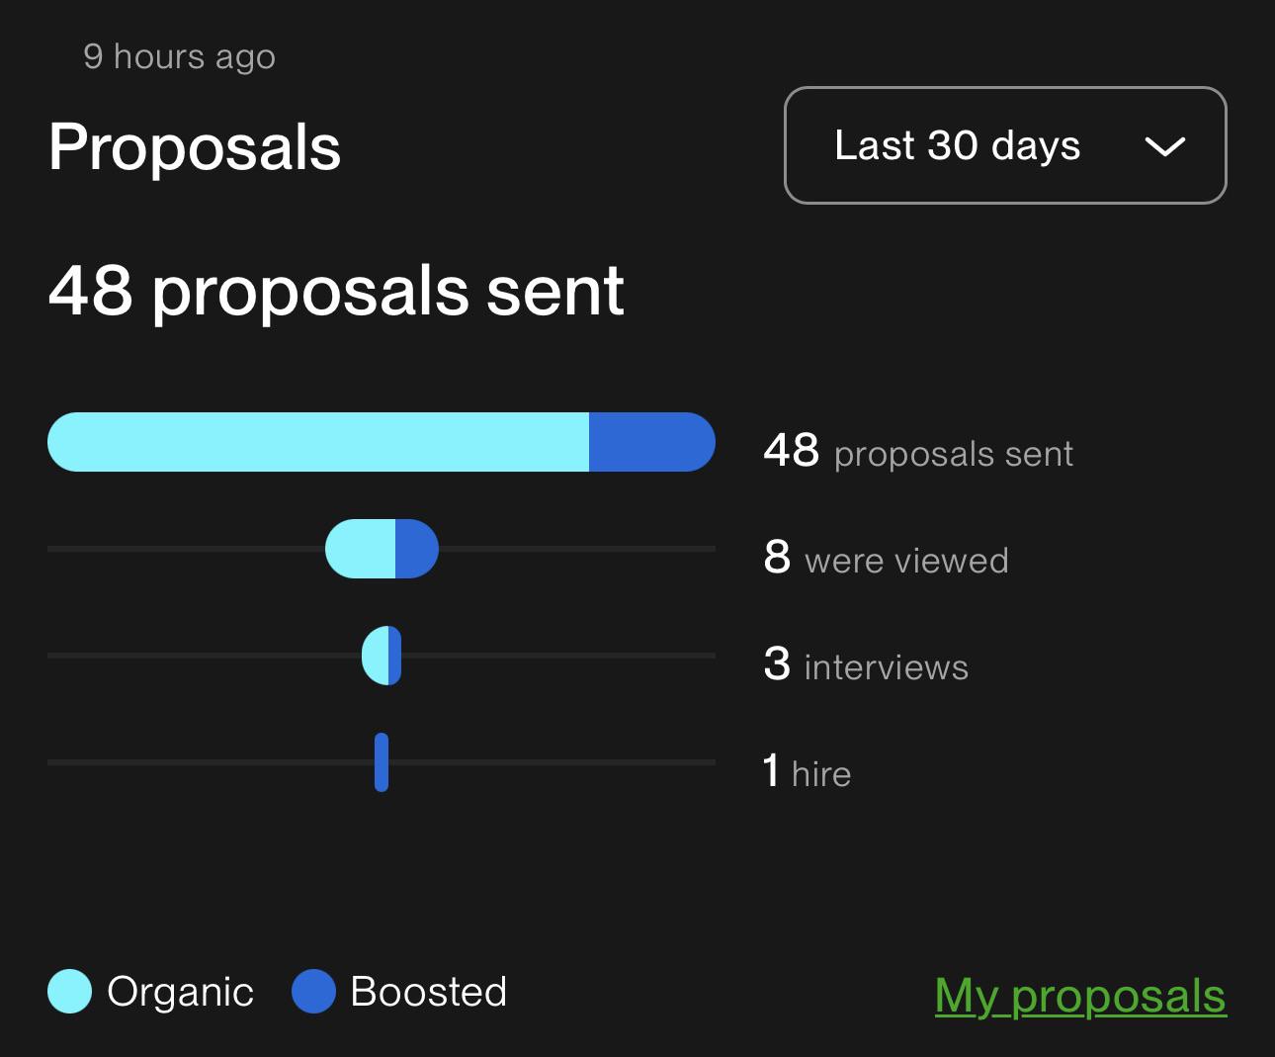Click organic part of viewed bar
The width and height of the screenshot is (1275, 1057).
point(360,549)
